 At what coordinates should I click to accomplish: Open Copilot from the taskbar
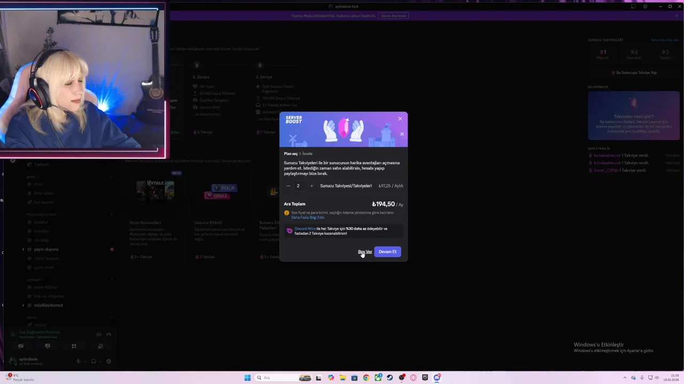tap(331, 378)
